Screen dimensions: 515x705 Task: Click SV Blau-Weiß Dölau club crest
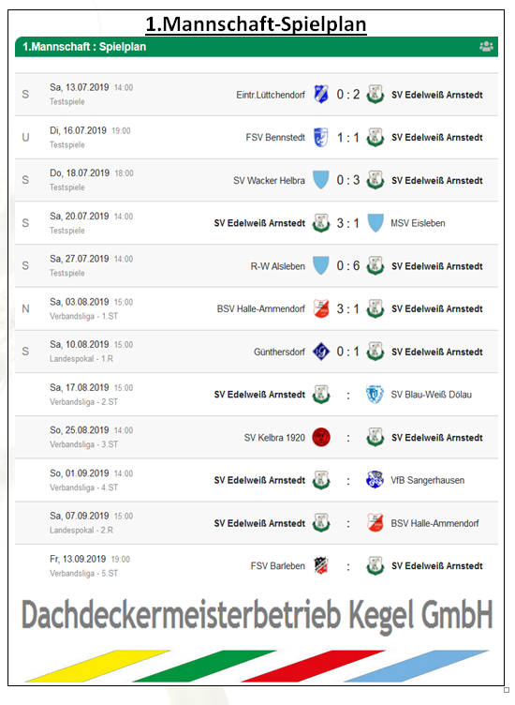[x=375, y=395]
